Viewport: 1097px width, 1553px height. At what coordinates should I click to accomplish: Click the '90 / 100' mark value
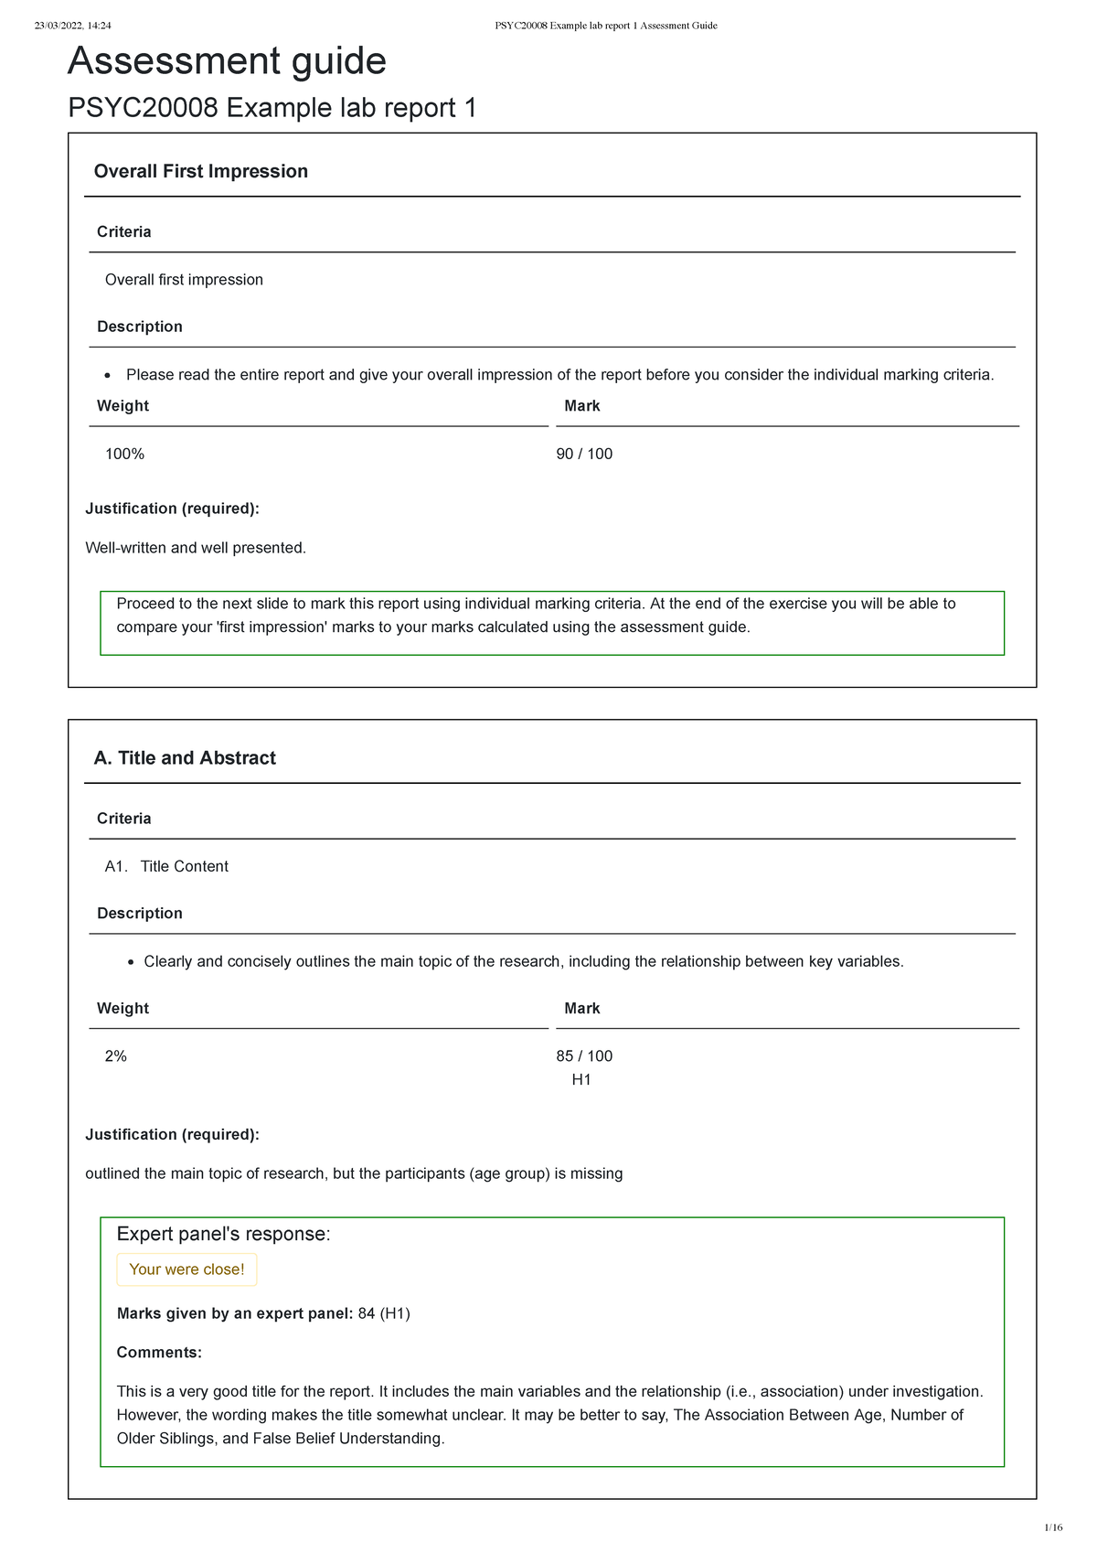point(584,454)
